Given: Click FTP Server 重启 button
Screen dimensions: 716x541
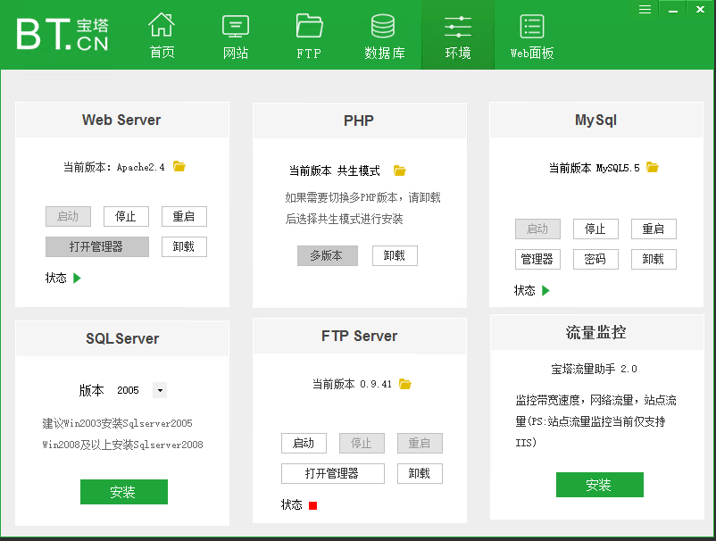Looking at the screenshot, I should 420,444.
